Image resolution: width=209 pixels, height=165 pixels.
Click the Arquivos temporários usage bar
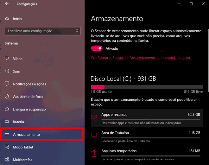tap(151, 156)
